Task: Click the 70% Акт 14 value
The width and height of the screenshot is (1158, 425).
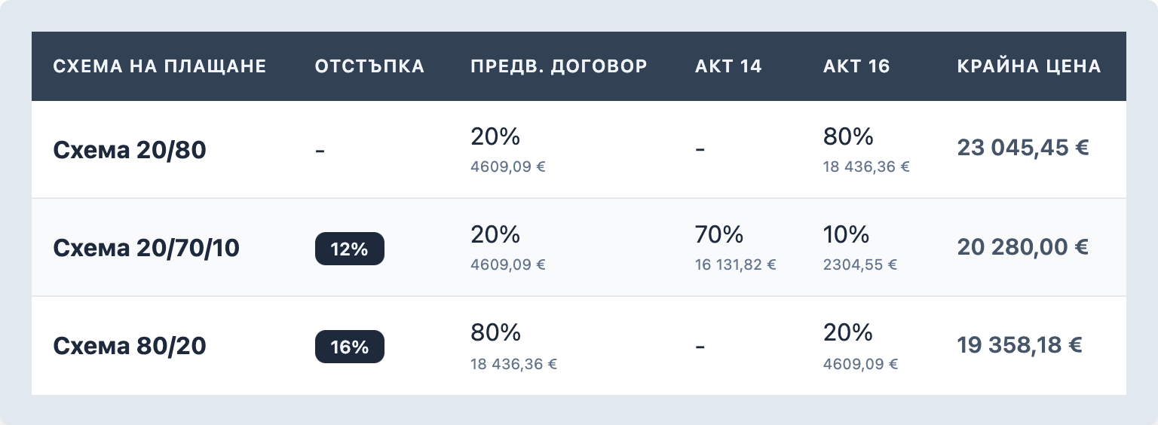Action: [719, 235]
